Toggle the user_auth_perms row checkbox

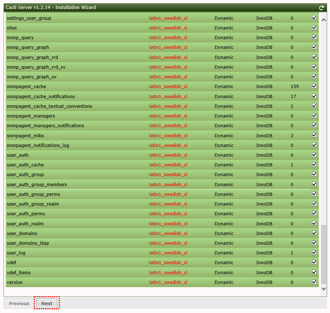314,213
